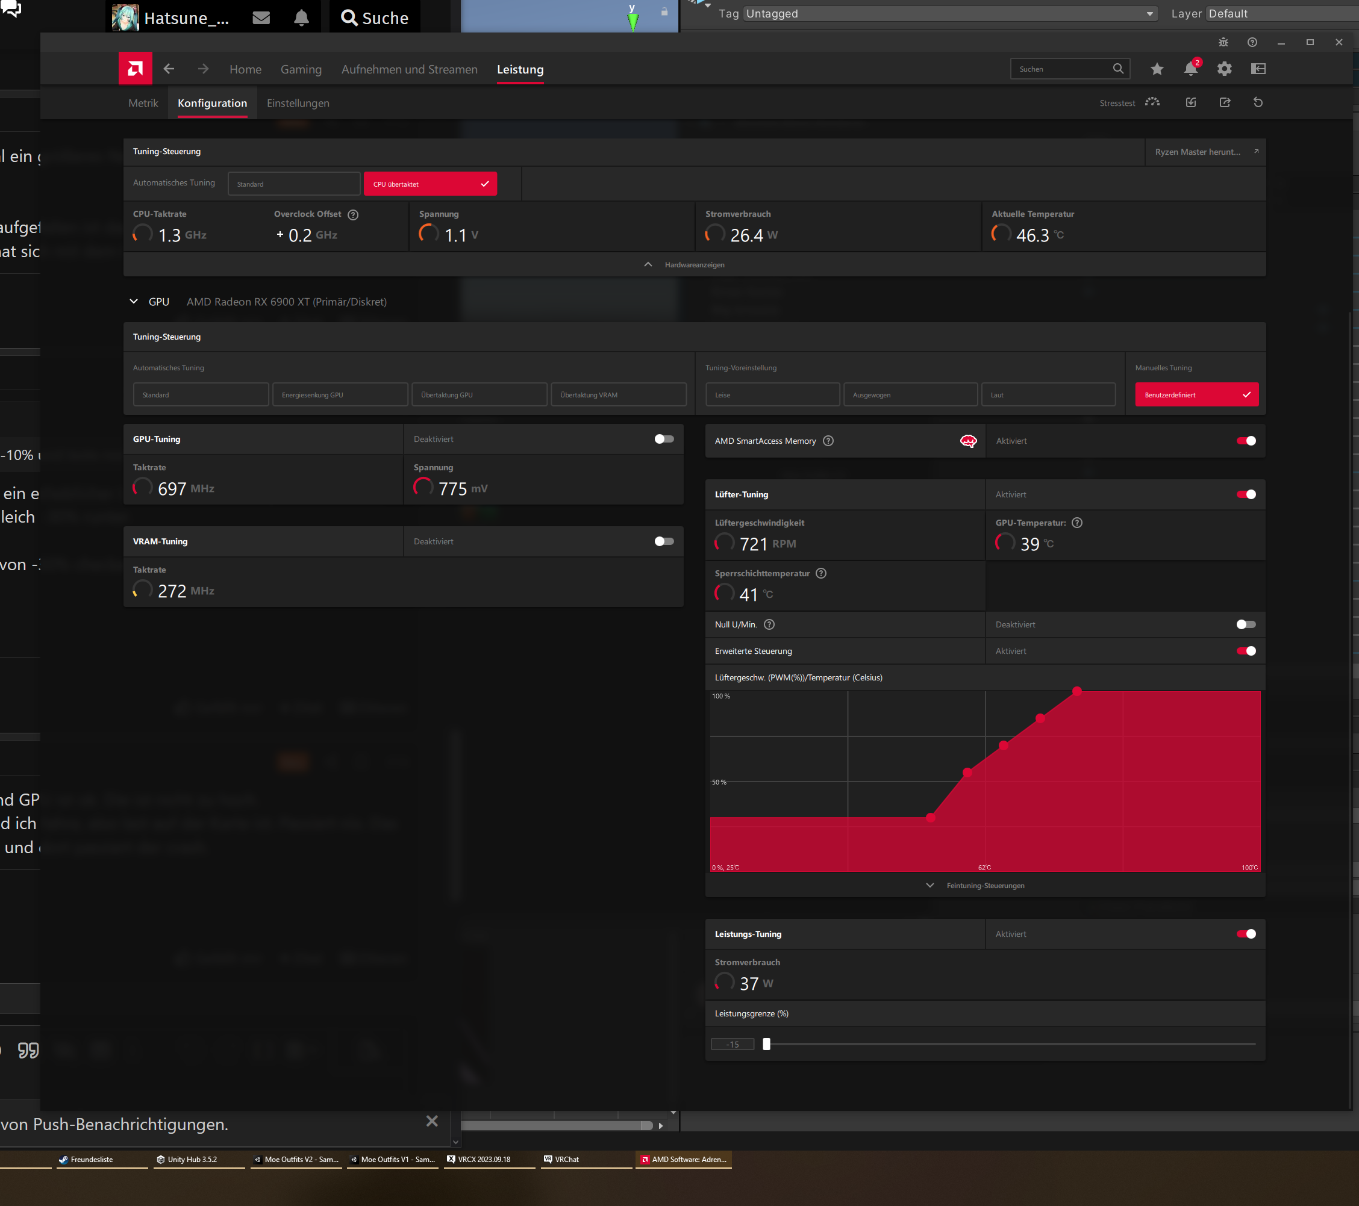Collapse the GPU section chevron

(134, 301)
